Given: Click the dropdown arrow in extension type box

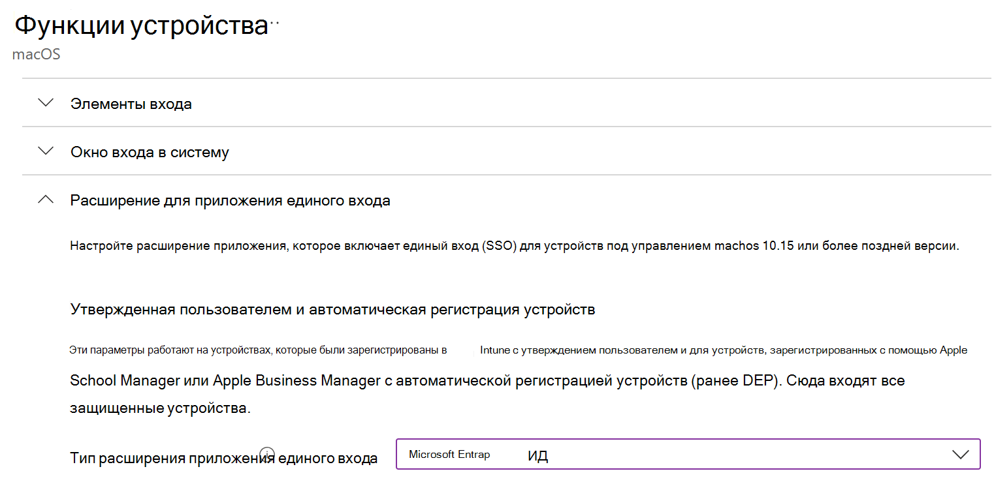Looking at the screenshot, I should click(960, 455).
